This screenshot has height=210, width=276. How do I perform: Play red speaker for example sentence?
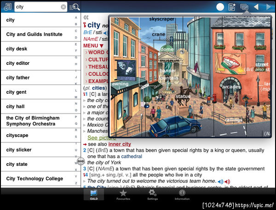[x=227, y=182]
